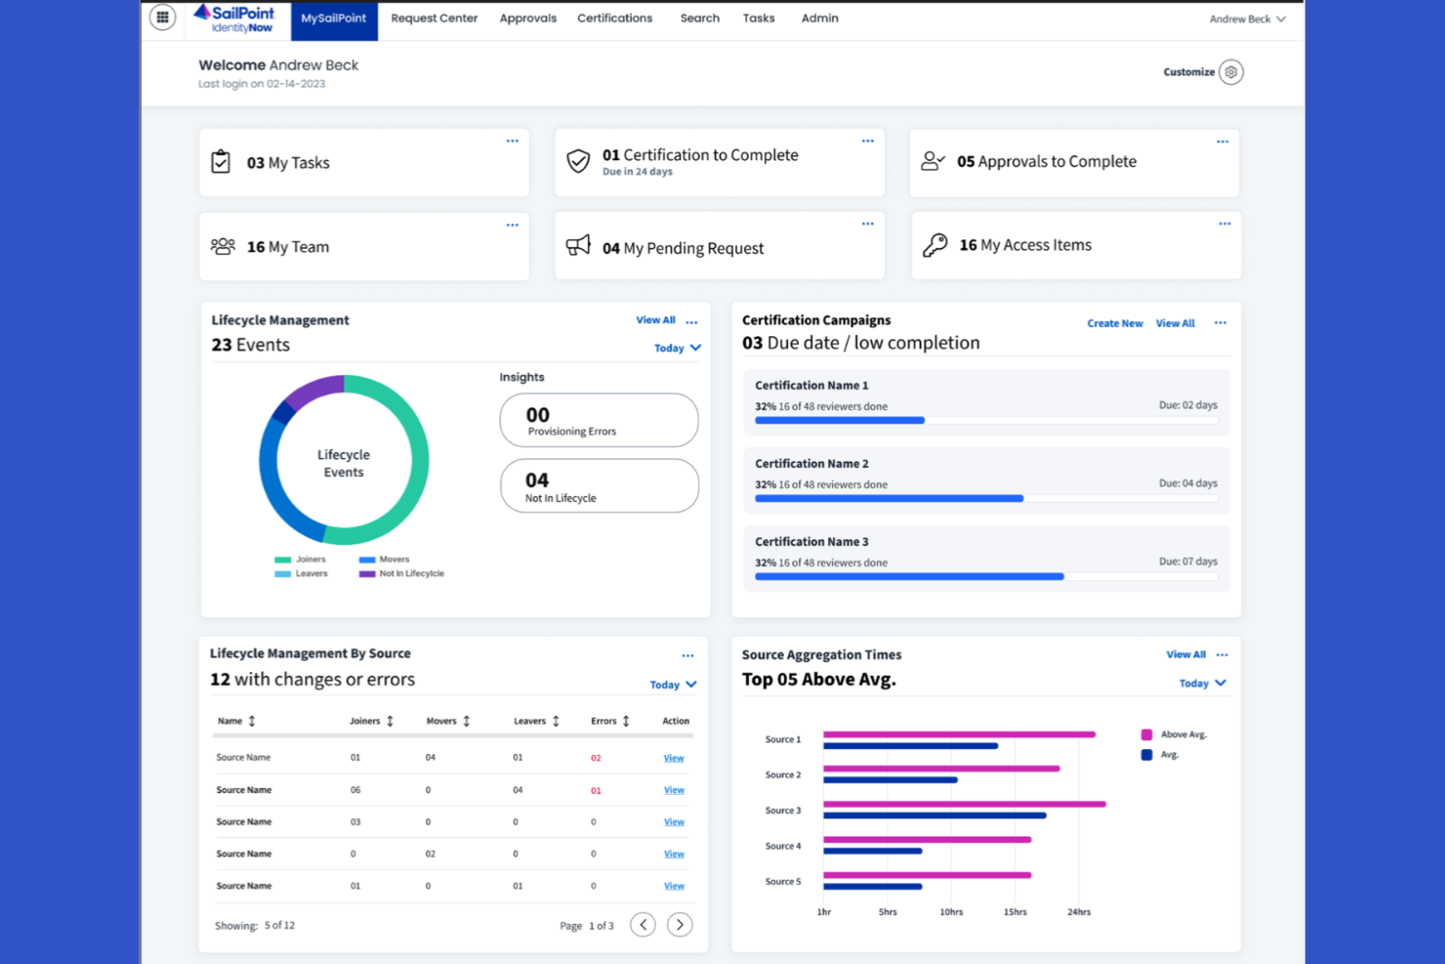Open View All for Lifecycle Management
The width and height of the screenshot is (1445, 964).
coord(654,319)
